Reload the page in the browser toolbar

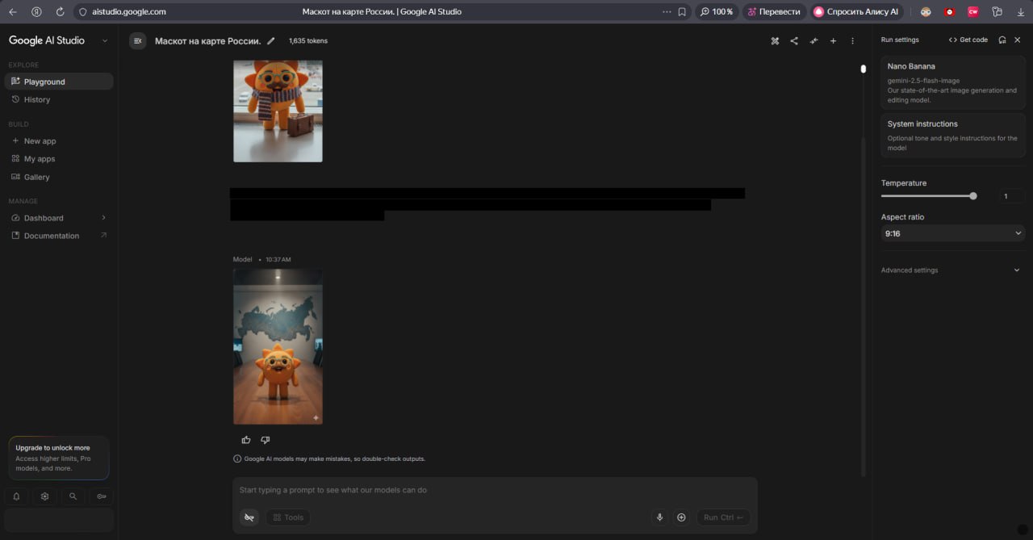pyautogui.click(x=61, y=12)
